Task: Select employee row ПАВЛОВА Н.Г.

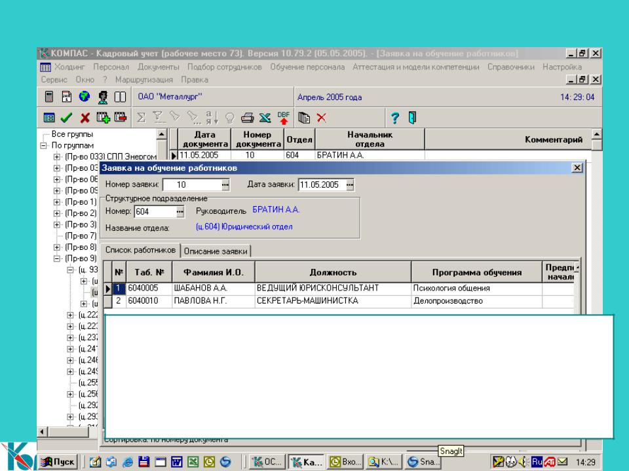Action: (339, 301)
